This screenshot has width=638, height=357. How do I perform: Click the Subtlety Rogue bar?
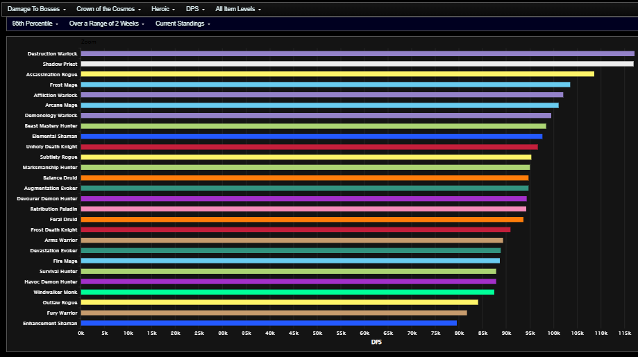click(306, 157)
